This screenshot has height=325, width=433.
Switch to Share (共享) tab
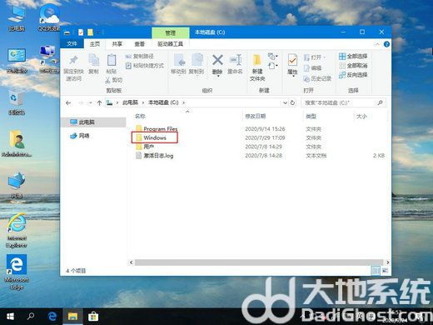[x=117, y=44]
